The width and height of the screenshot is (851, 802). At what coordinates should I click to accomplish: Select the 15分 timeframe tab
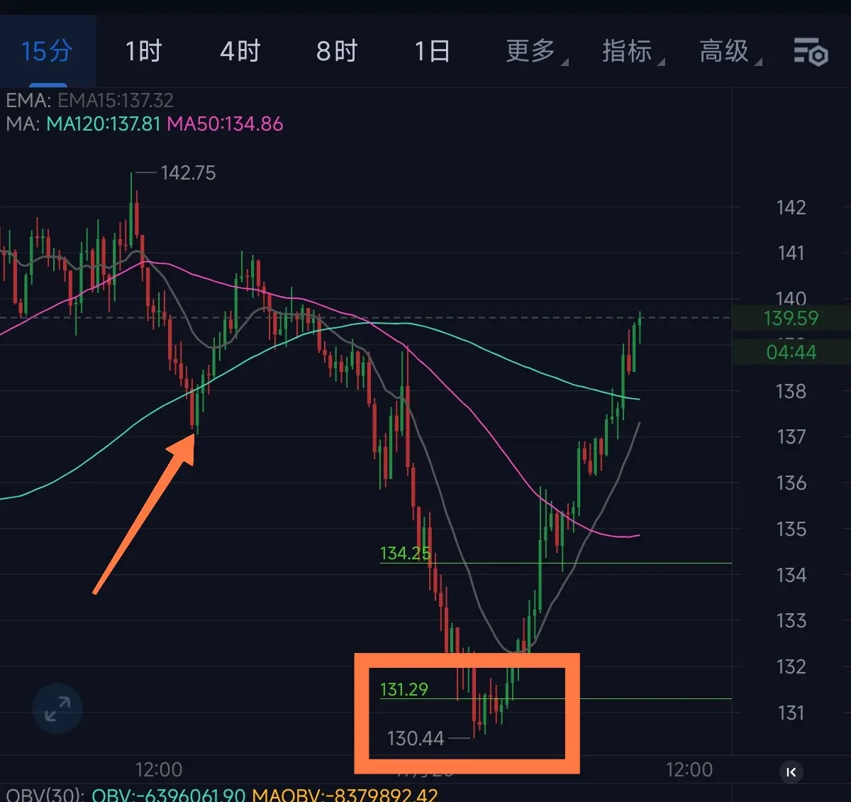pos(47,51)
